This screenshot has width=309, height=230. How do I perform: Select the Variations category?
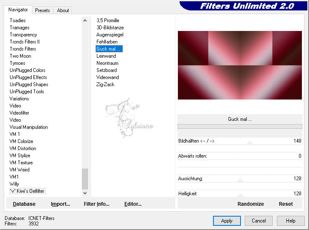pyautogui.click(x=19, y=99)
